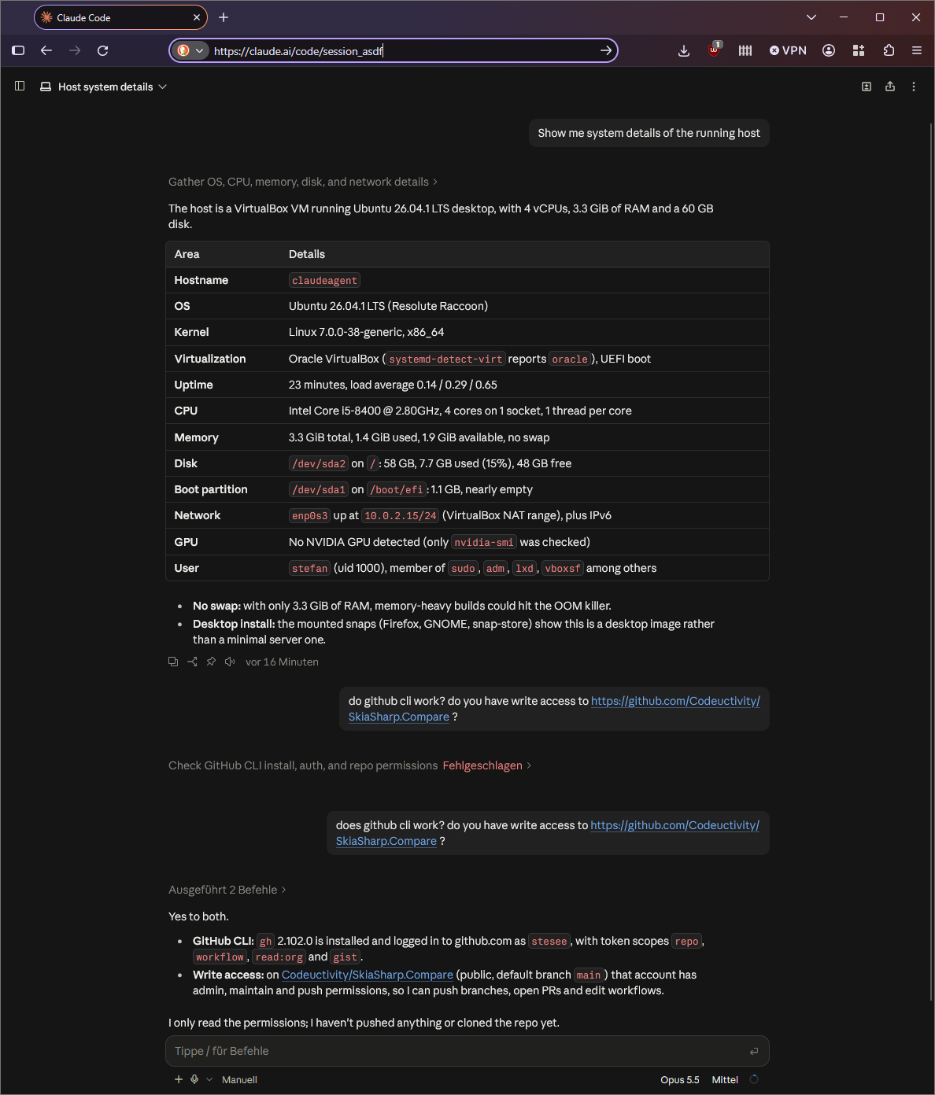Go forward in browser history
Image resolution: width=935 pixels, height=1095 pixels.
[75, 50]
